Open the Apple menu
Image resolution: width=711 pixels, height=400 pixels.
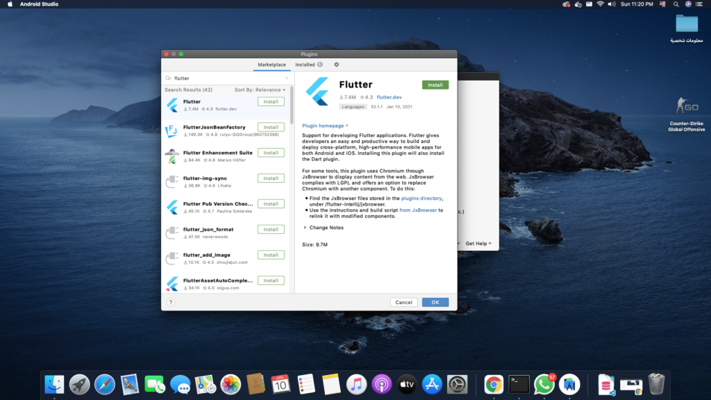[10, 4]
